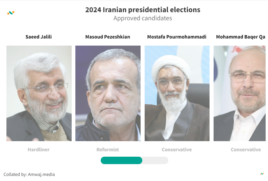This screenshot has width=268, height=181.
Task: Click the '2024 Iranian presidential elections' title
Action: (143, 10)
